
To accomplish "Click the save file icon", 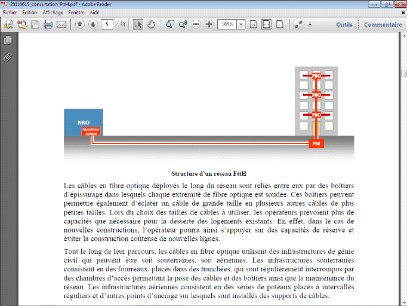I will tap(35, 25).
